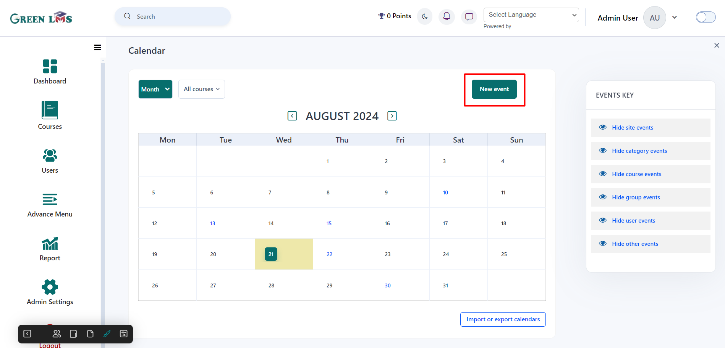
Task: Click the sliders icon in floating toolbar
Action: pyautogui.click(x=124, y=334)
